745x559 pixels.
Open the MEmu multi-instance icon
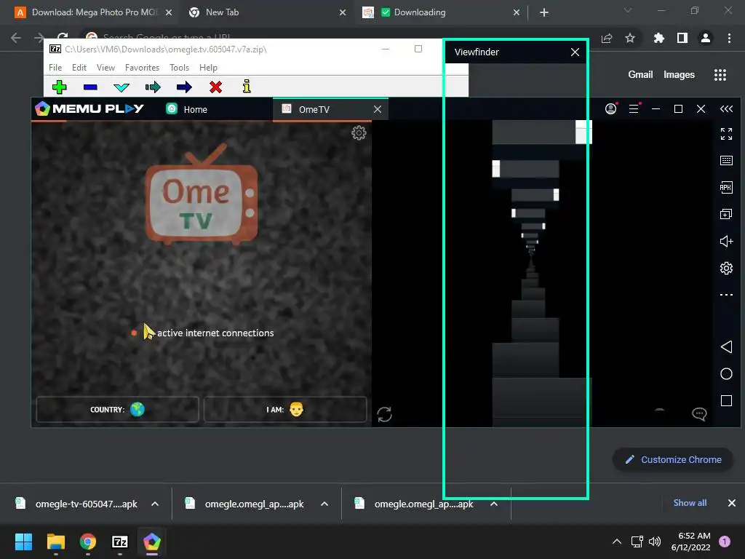[726, 215]
